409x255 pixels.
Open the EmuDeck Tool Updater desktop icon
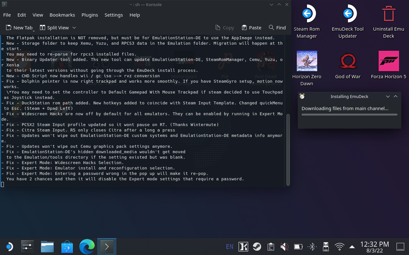(348, 22)
